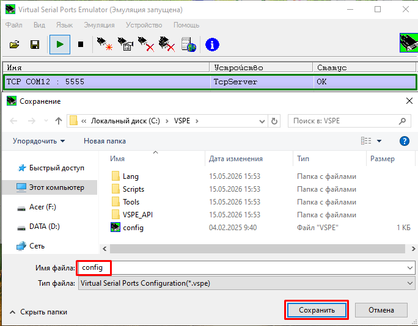Go forward in the save dialog
Screen dimensions: 418x326
point(32,121)
